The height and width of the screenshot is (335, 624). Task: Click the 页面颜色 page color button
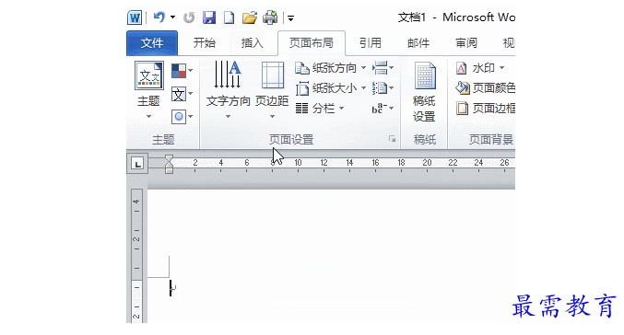(x=485, y=88)
